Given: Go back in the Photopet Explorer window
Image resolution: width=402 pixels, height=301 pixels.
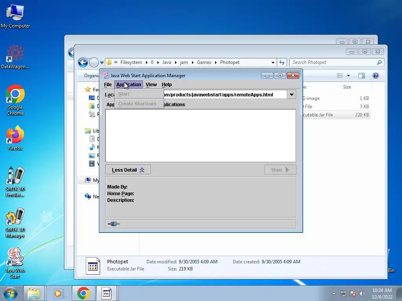Looking at the screenshot, I should (83, 62).
